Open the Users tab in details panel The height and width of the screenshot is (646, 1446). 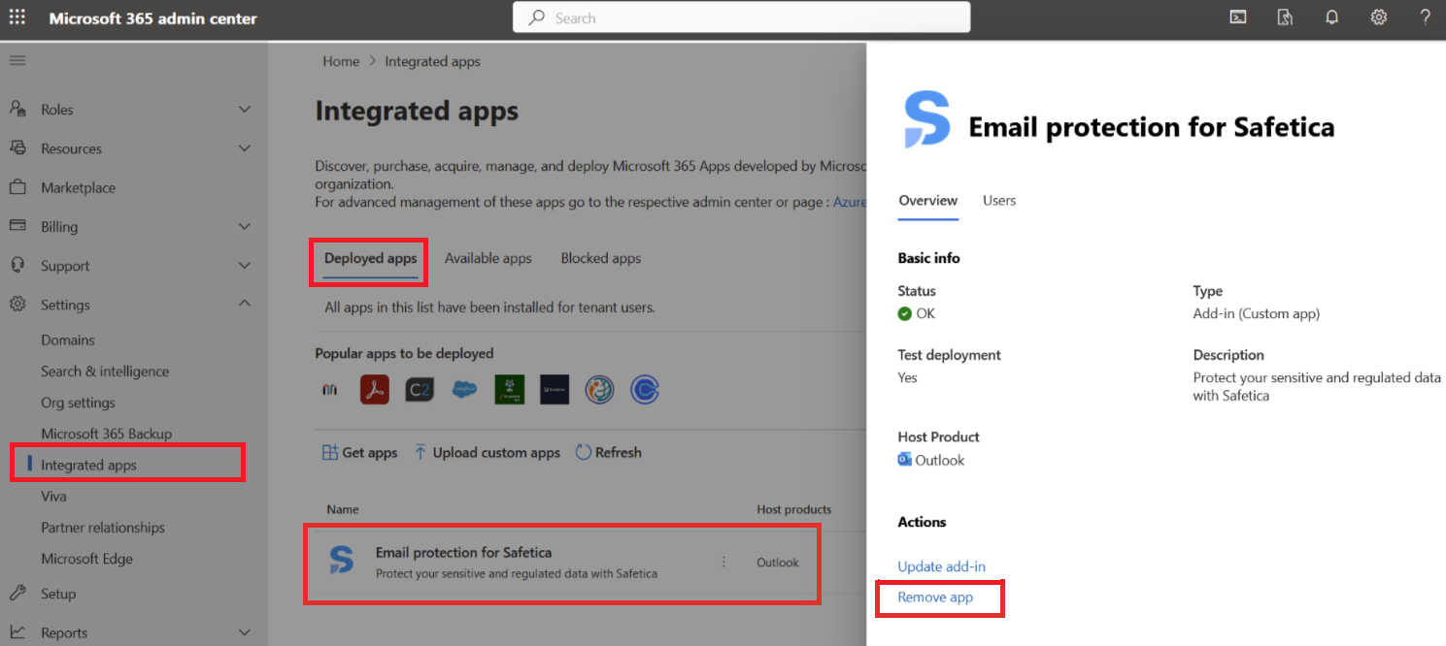tap(999, 200)
